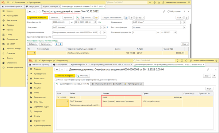This screenshot has height=133, width=219.
Task: Expand the Создать на основании dropdown
Action: [112, 18]
